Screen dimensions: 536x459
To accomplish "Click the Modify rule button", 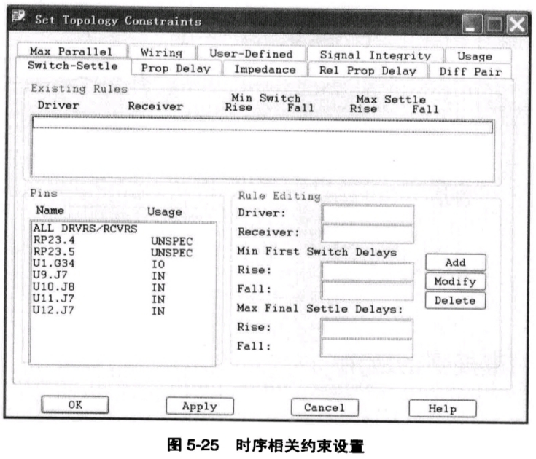I will 456,281.
